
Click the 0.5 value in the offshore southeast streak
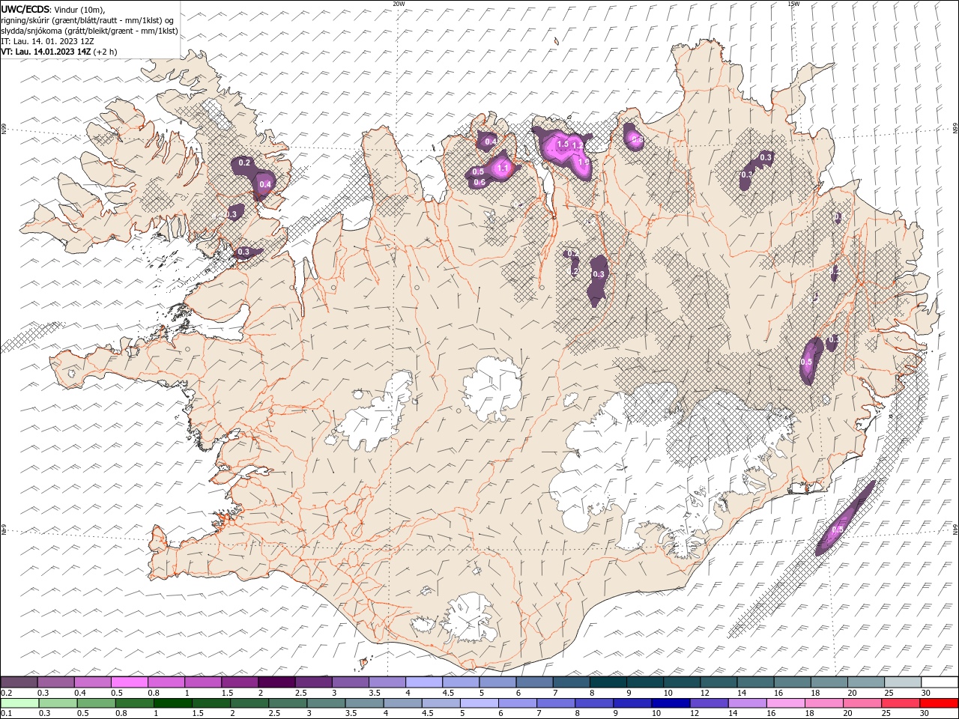[838, 530]
